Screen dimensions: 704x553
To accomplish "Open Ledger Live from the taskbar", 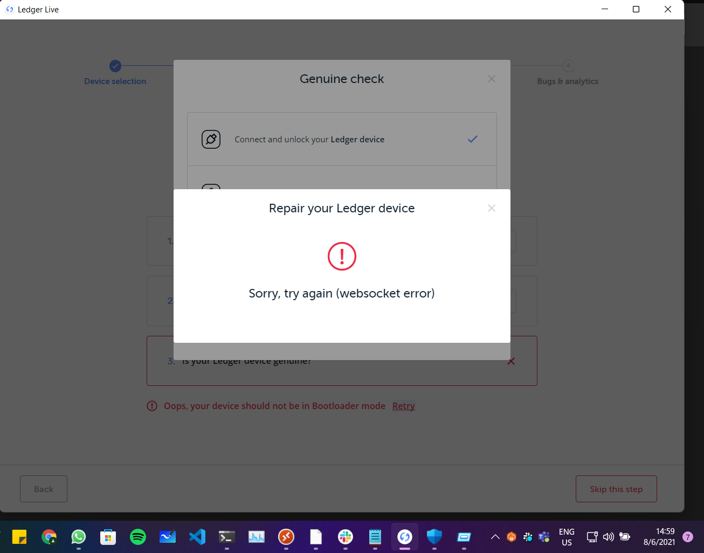I will 404,537.
